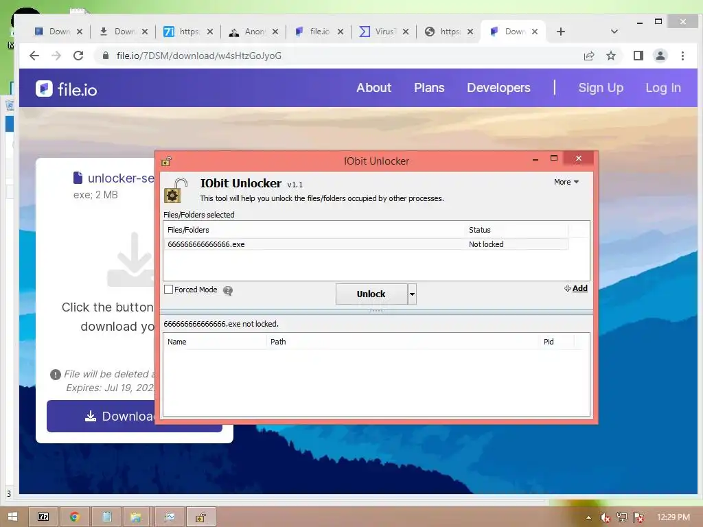Reload the file.io page
This screenshot has height=527, width=703.
[78, 56]
